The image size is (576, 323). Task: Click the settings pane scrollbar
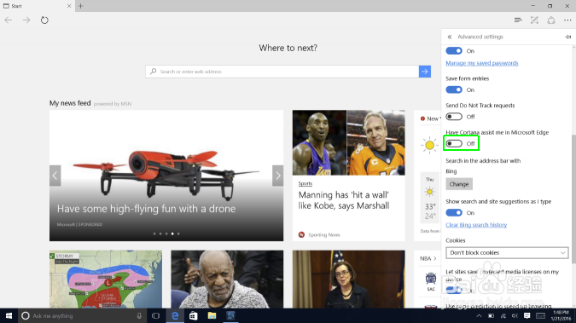(x=573, y=199)
